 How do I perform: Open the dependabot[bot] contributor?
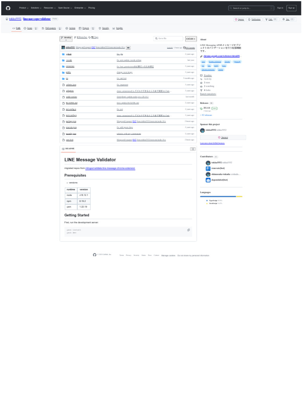pyautogui.click(x=219, y=180)
